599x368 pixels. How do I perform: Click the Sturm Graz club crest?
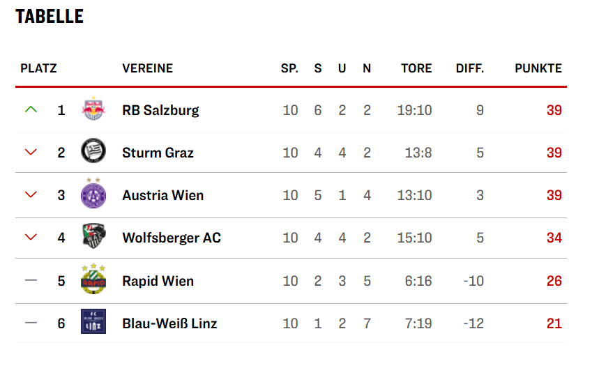(93, 152)
